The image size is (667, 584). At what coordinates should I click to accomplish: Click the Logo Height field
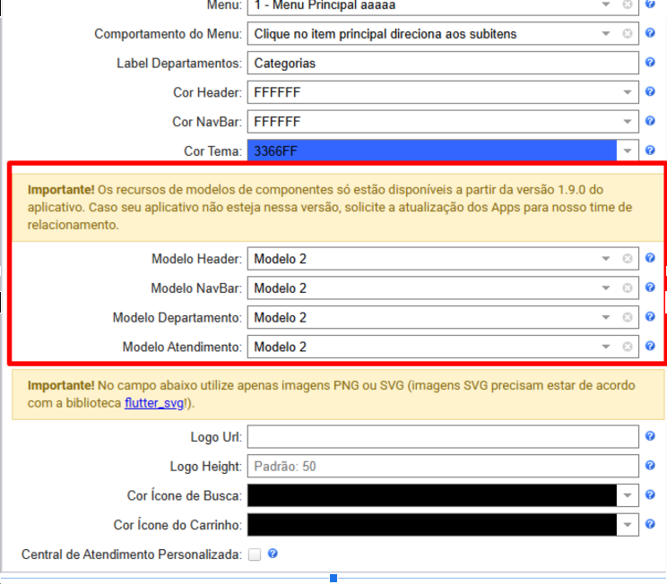tap(443, 466)
